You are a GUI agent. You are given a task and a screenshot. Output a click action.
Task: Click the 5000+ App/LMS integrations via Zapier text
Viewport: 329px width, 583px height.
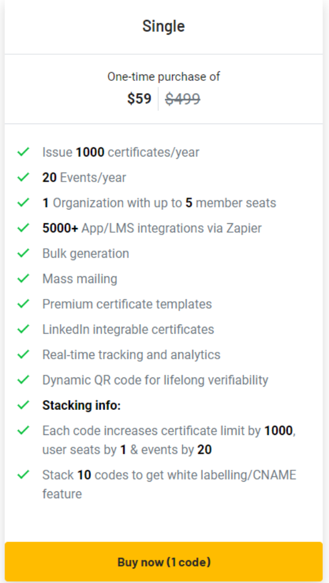[x=152, y=228]
